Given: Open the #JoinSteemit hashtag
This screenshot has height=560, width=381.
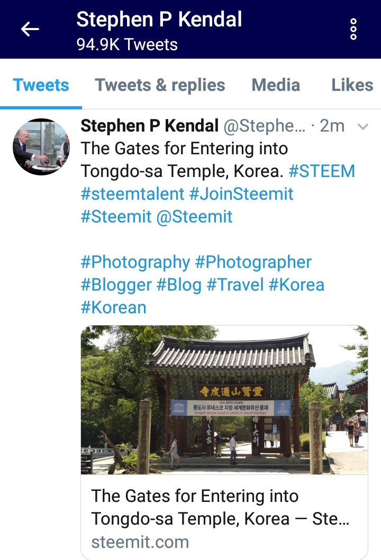Looking at the screenshot, I should [241, 193].
